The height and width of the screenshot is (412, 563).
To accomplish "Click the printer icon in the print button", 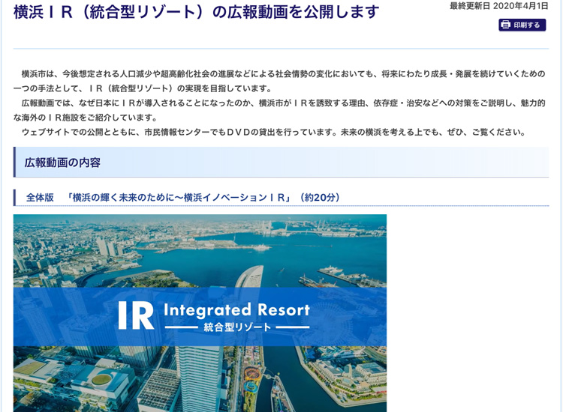I will pos(506,25).
